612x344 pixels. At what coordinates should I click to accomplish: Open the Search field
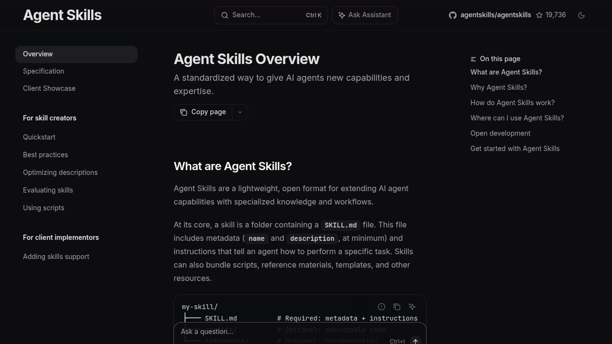271,15
